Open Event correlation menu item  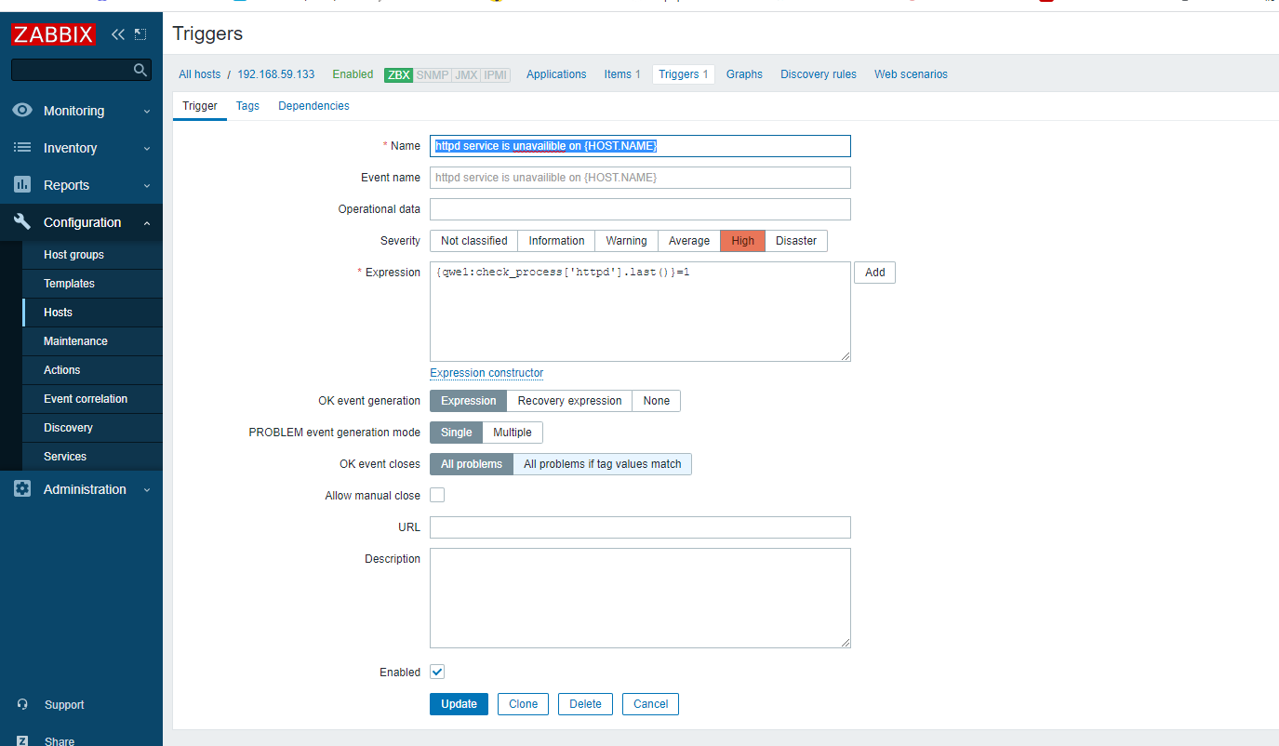tap(92, 399)
